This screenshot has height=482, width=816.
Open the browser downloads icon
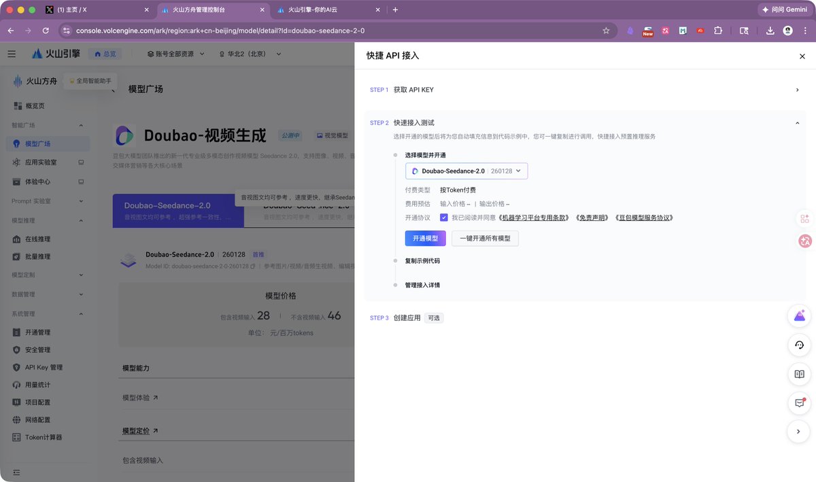pyautogui.click(x=770, y=31)
